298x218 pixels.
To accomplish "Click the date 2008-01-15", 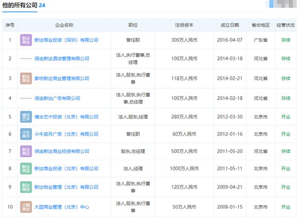I will click(230, 207).
